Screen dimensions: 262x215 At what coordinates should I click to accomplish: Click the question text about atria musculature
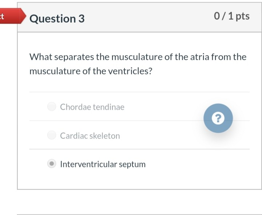(138, 64)
